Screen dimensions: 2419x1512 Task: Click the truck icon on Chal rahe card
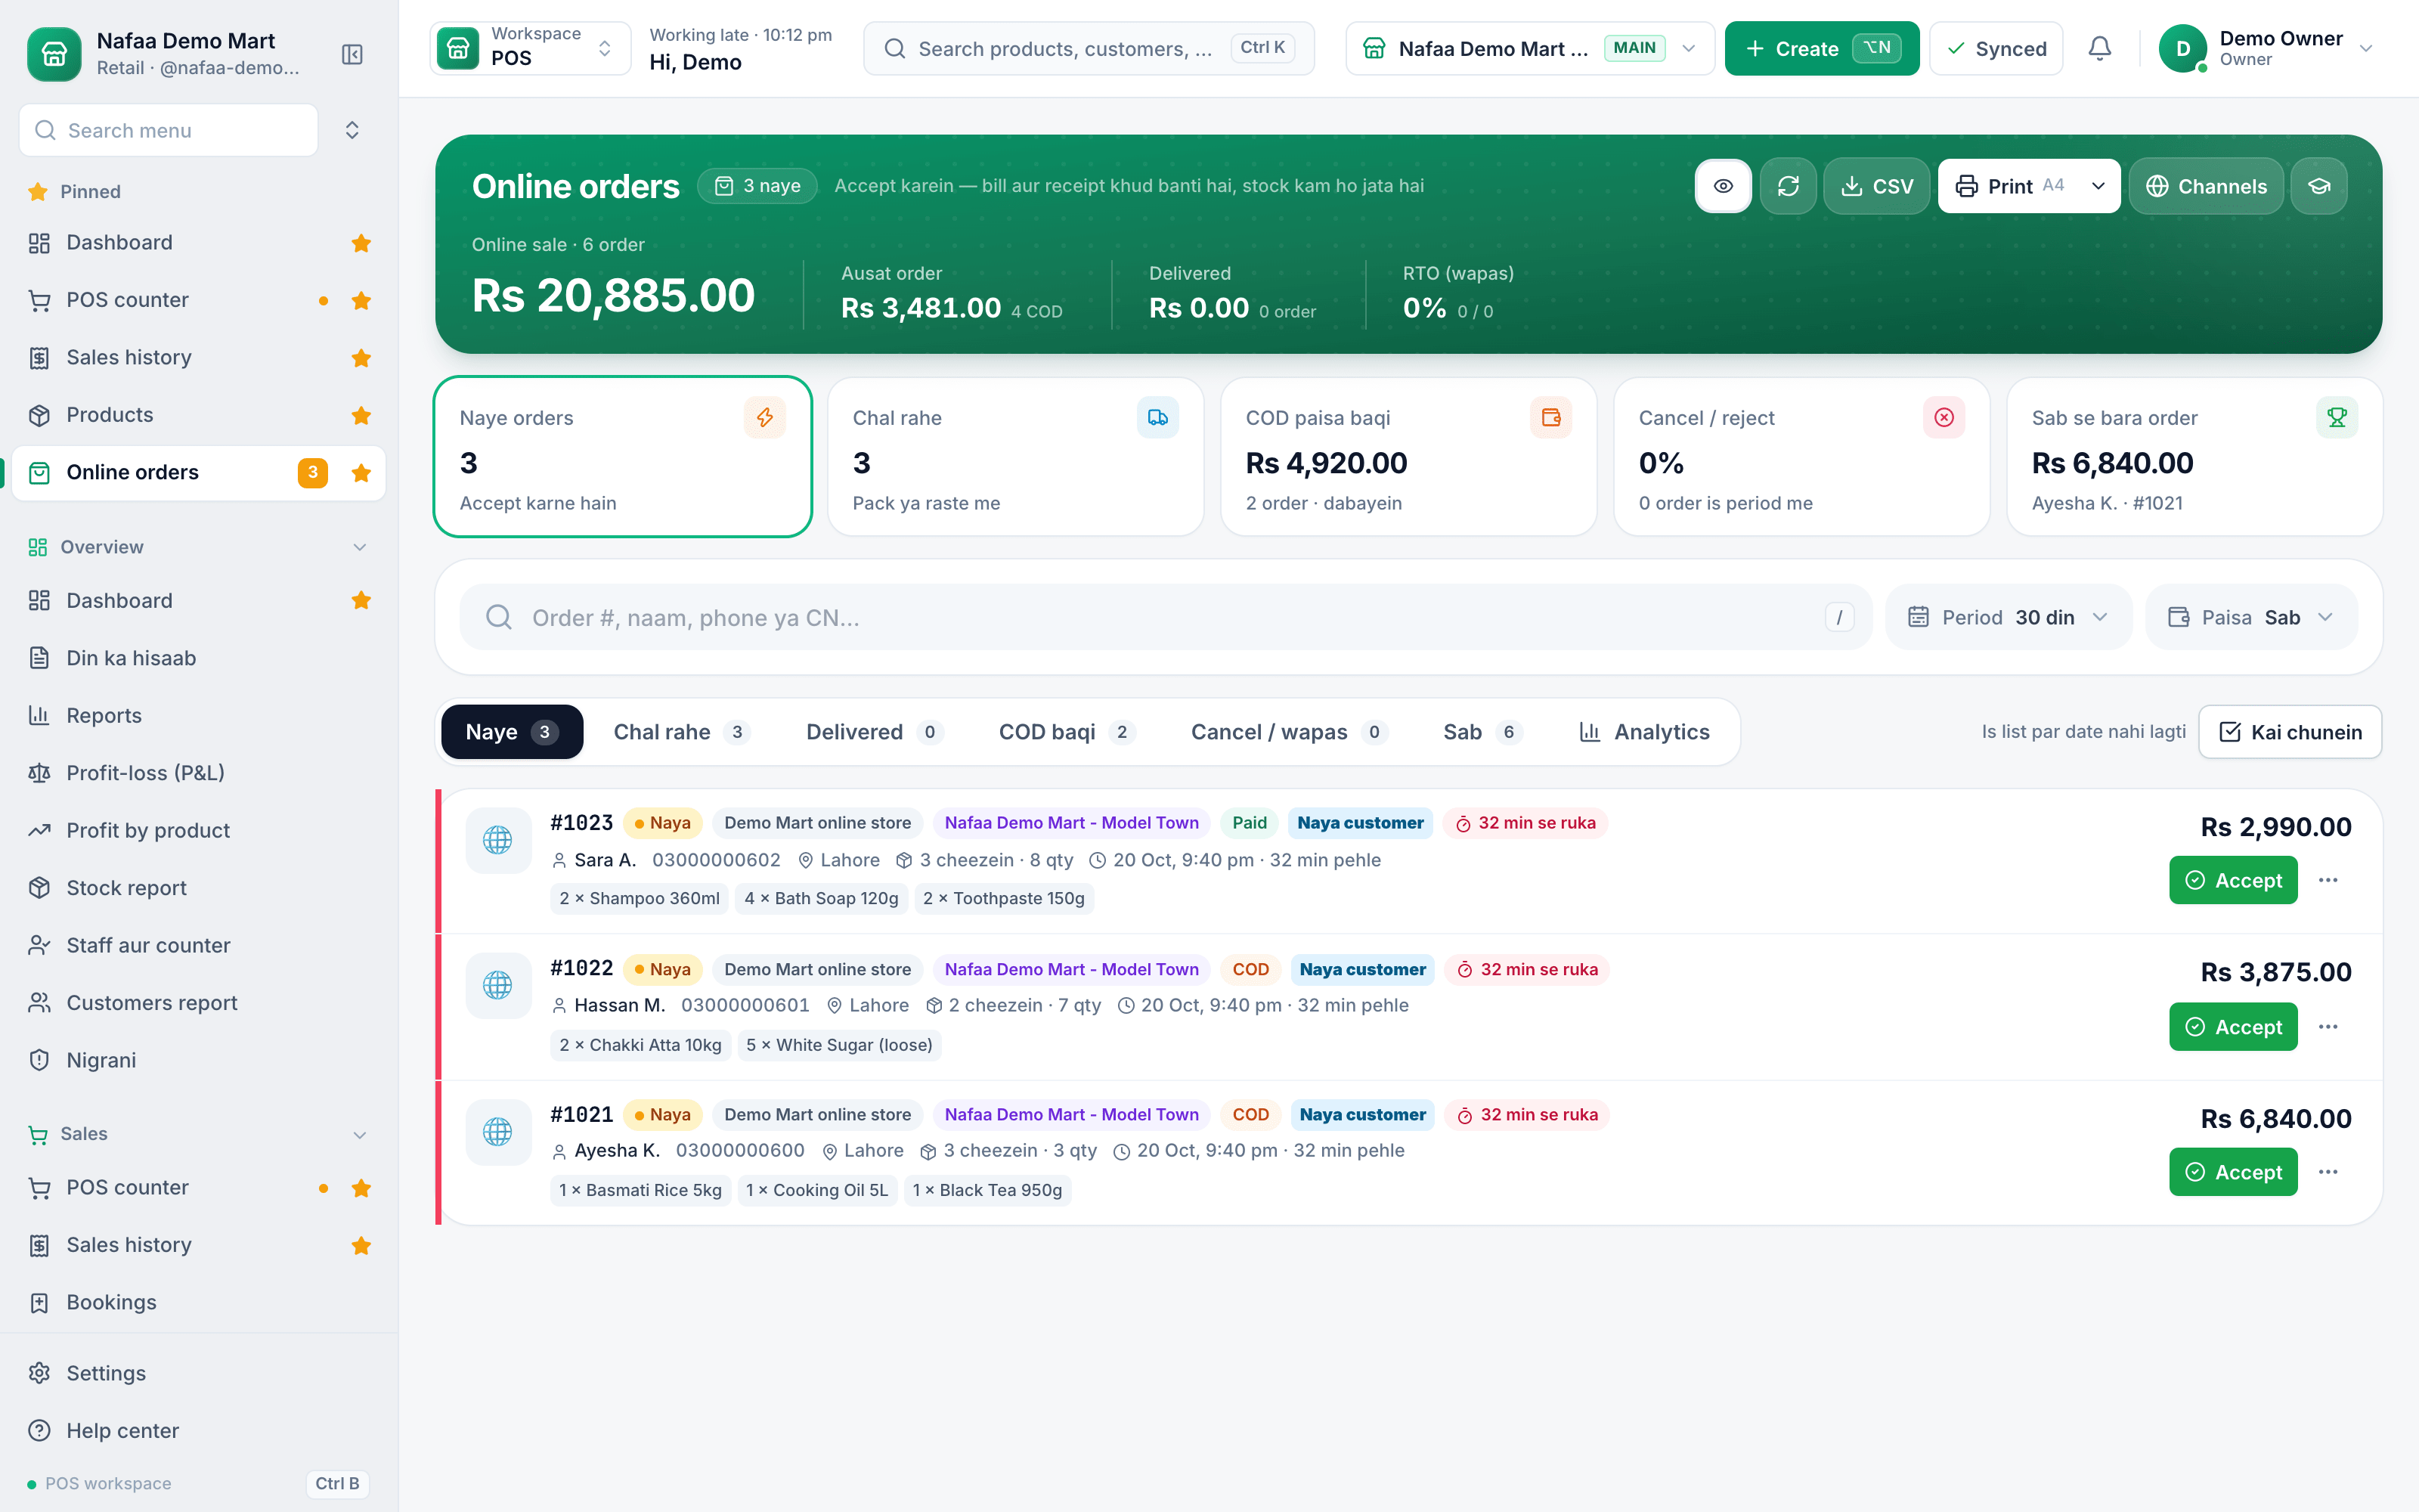(x=1157, y=417)
